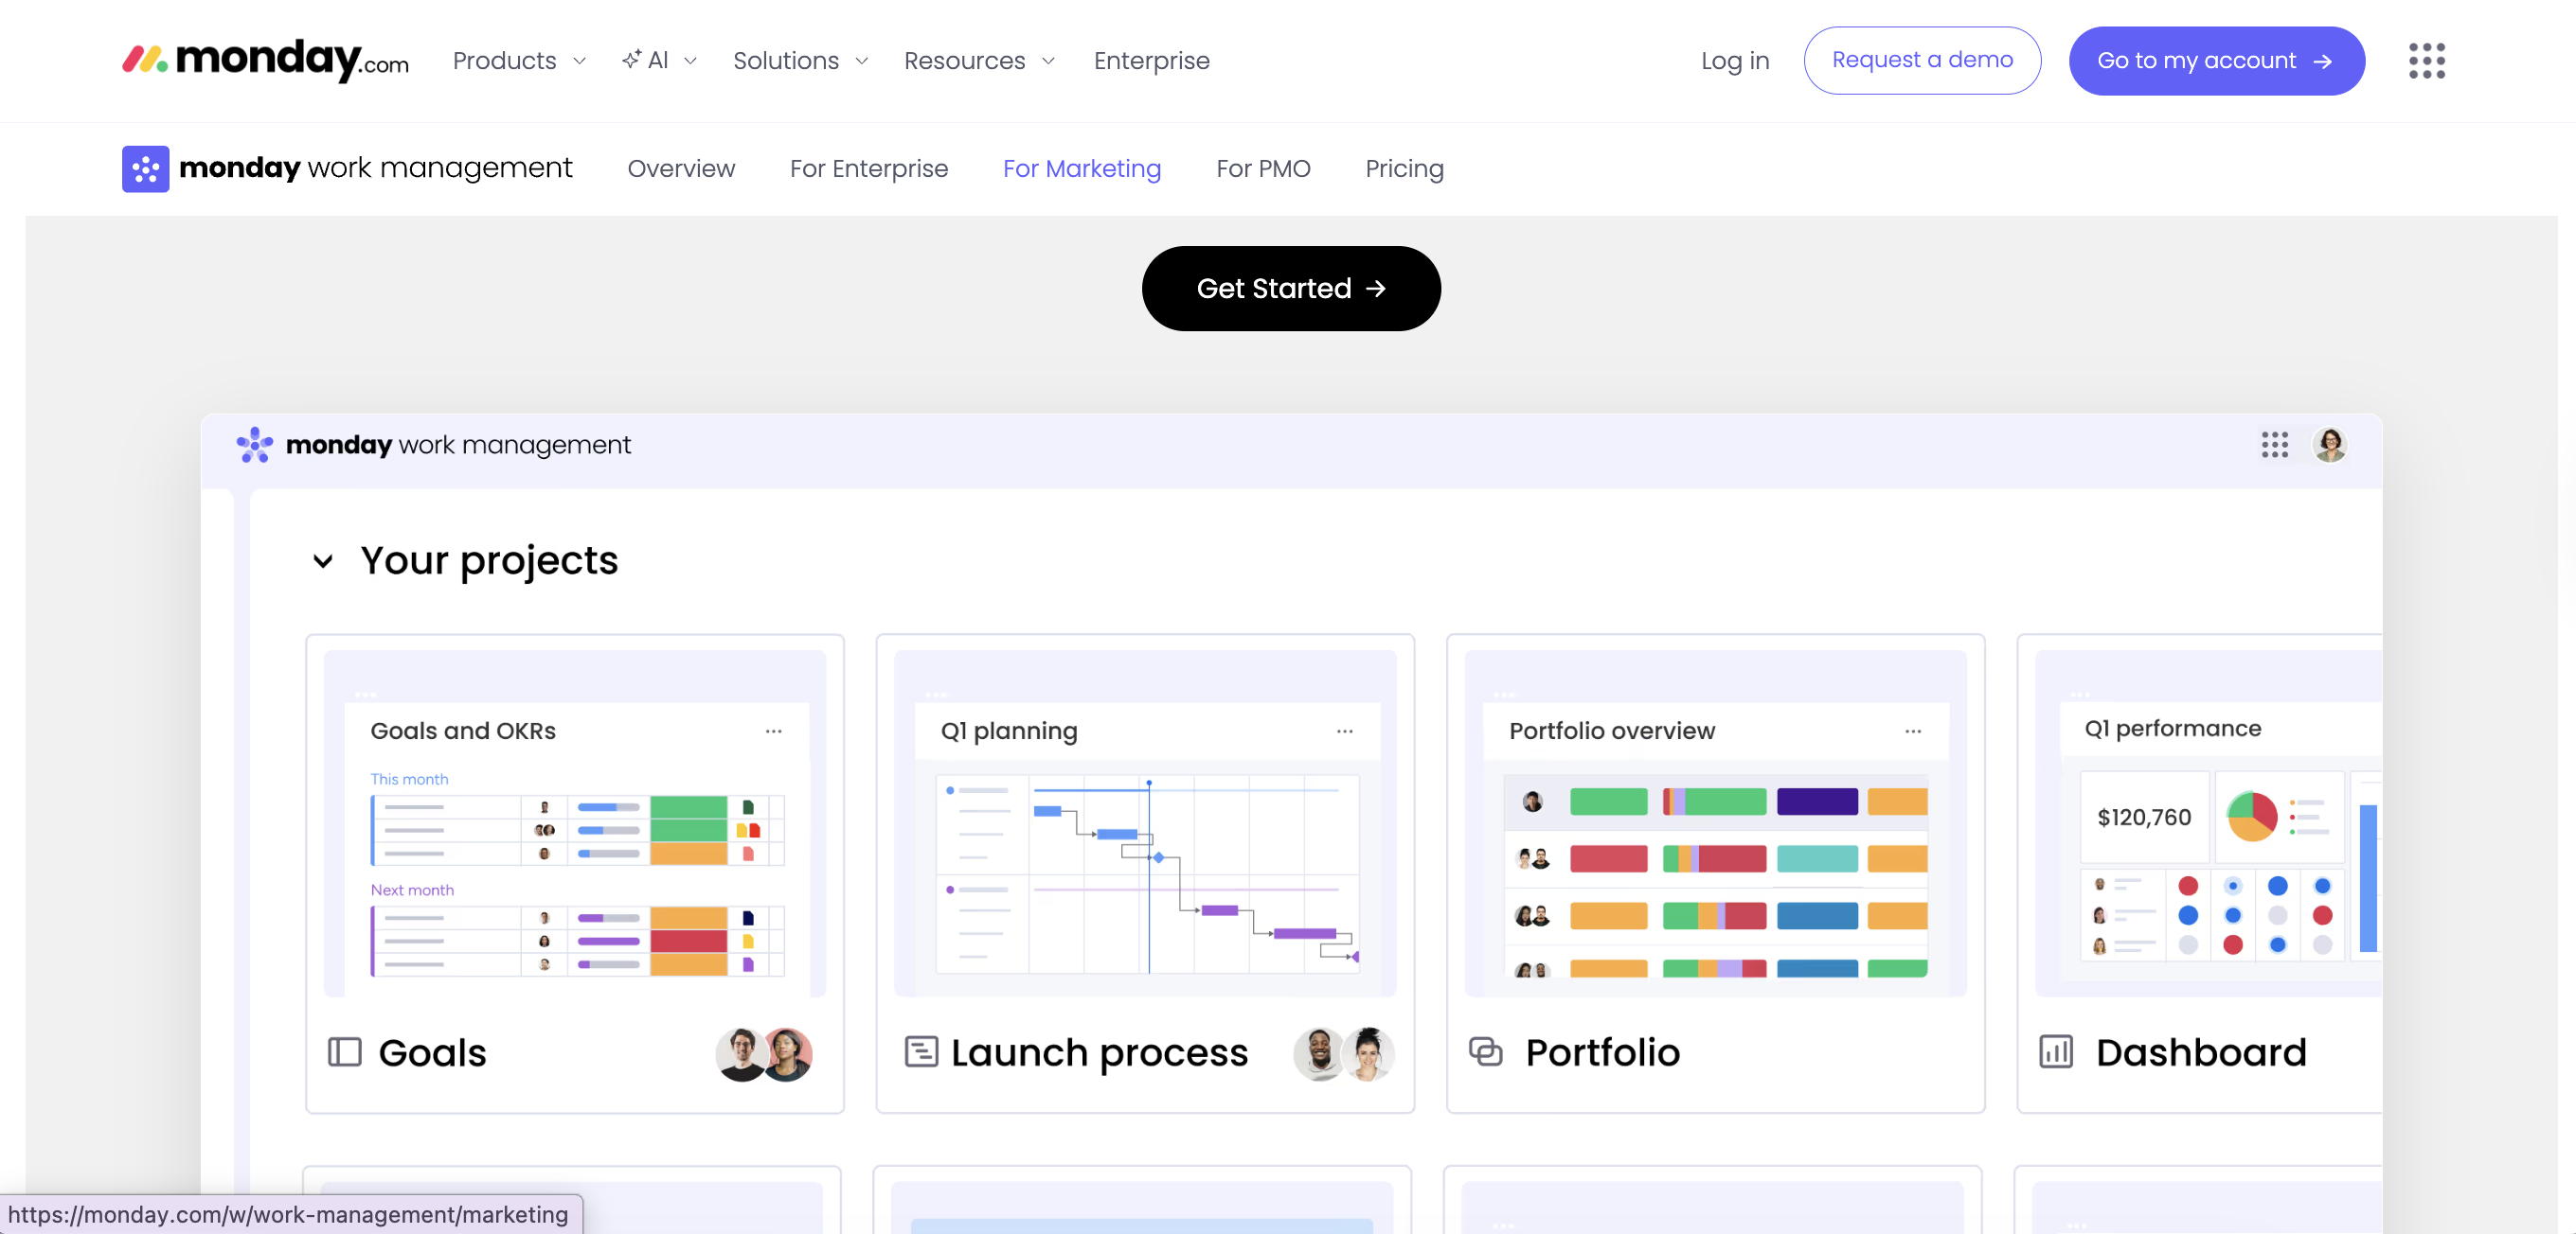Image resolution: width=2576 pixels, height=1234 pixels.
Task: Click the Log in link
Action: coord(1734,61)
